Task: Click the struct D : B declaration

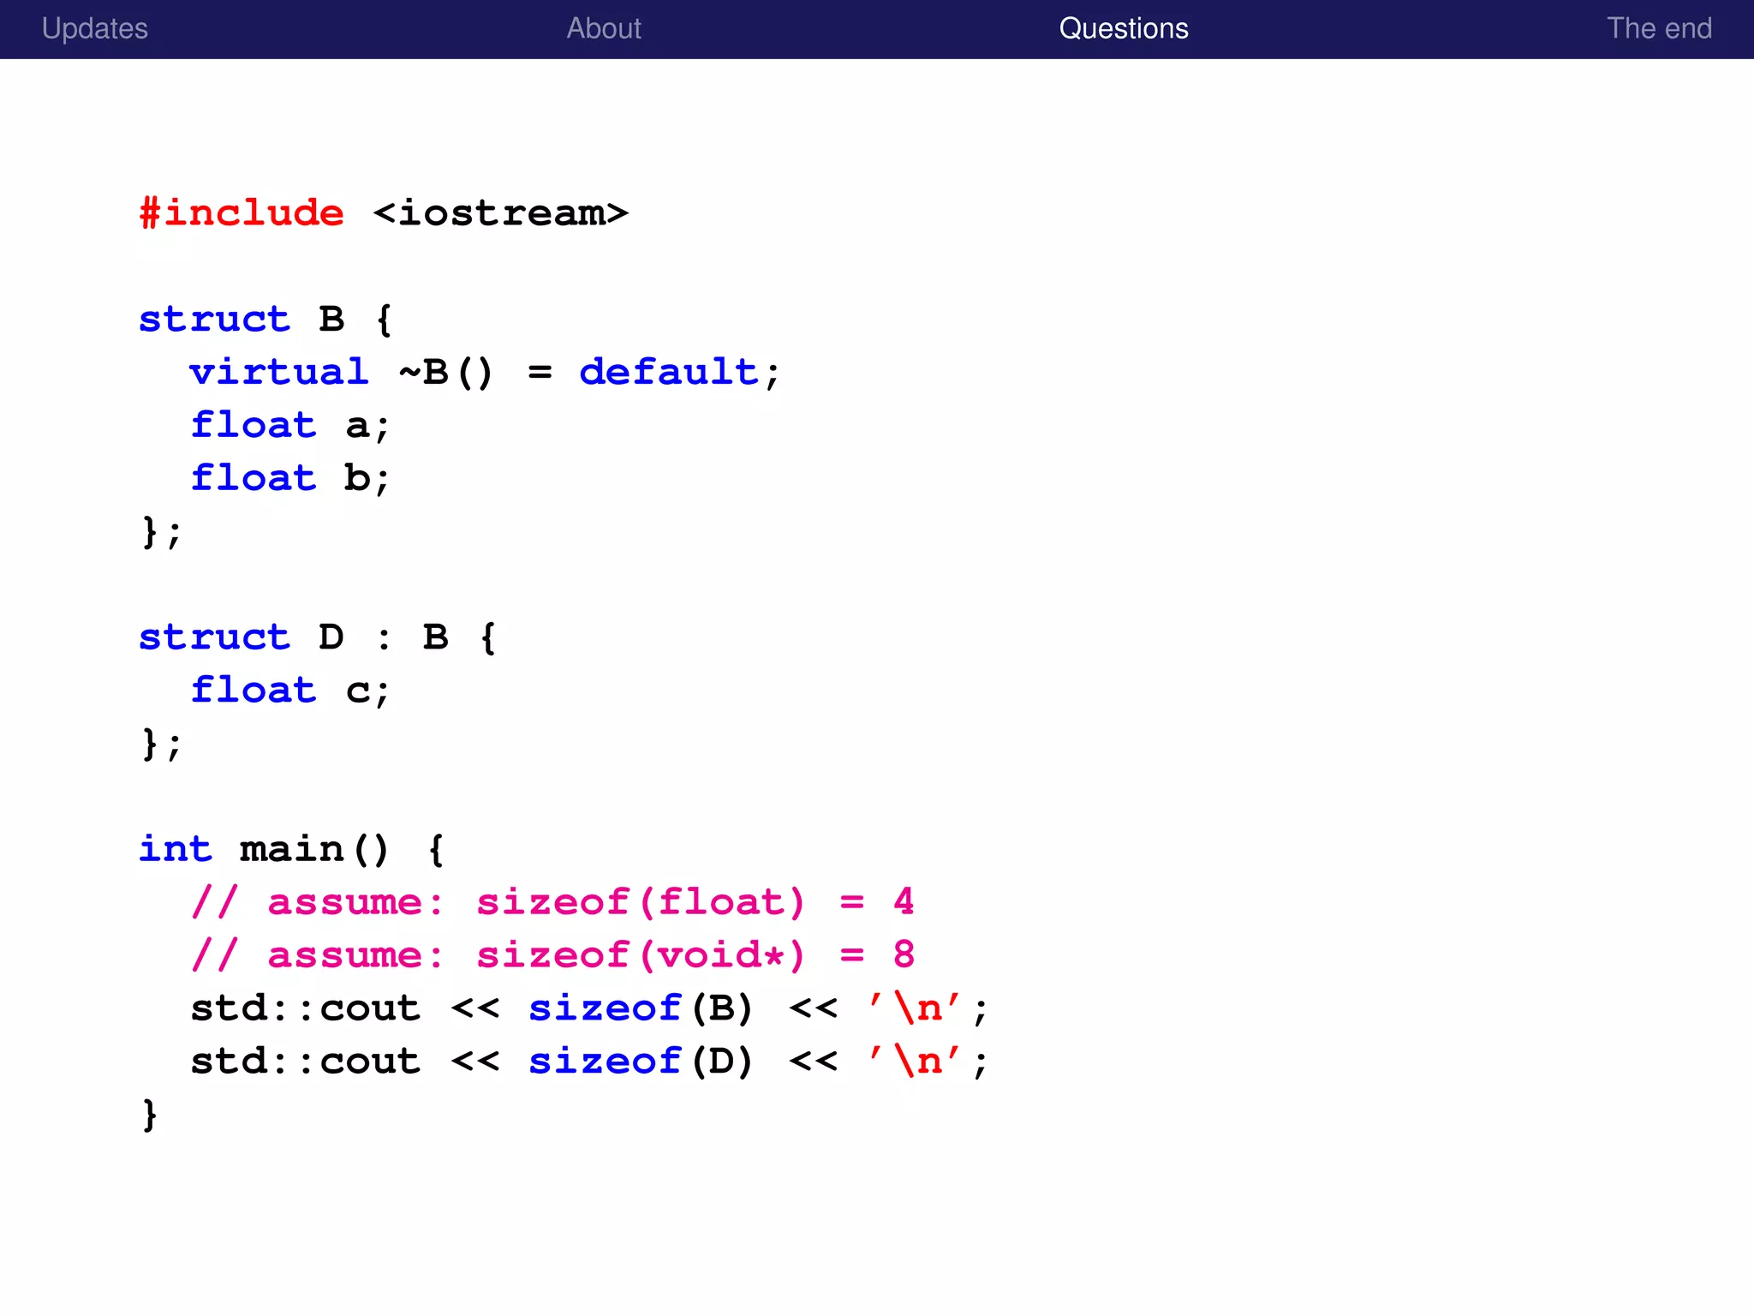Action: [317, 637]
